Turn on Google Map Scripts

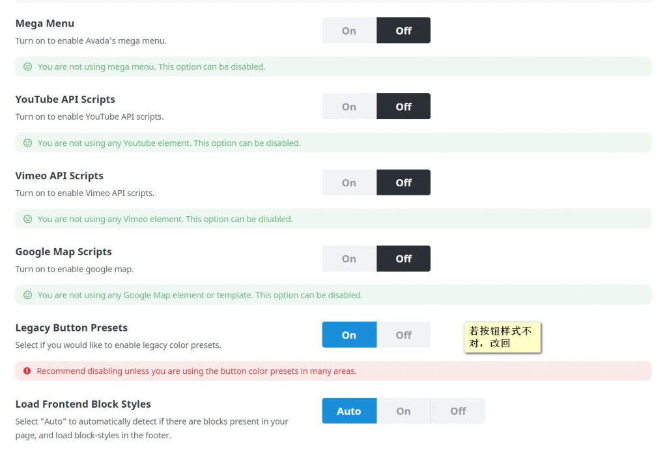pyautogui.click(x=349, y=259)
